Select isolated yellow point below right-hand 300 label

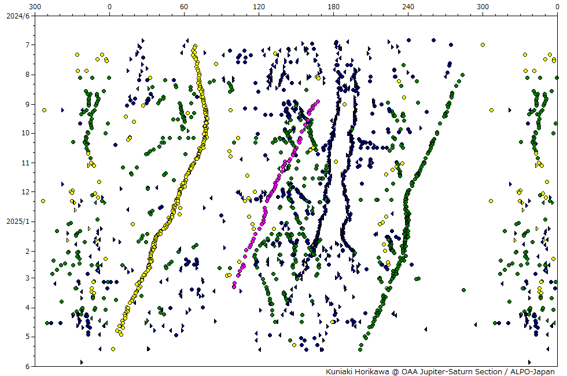[x=483, y=45]
